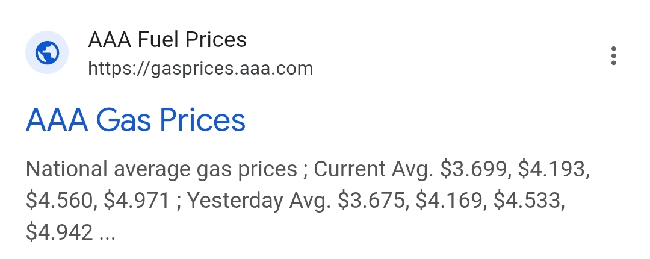Click the Current Avg. label in snippet

point(373,169)
